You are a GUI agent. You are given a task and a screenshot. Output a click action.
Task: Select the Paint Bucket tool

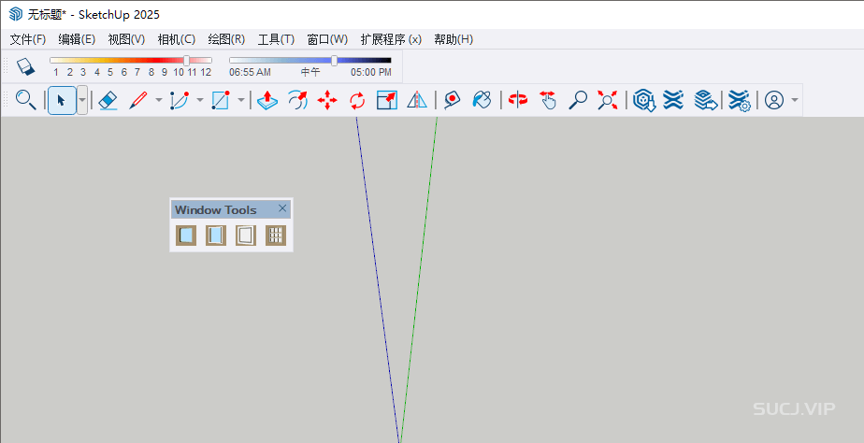[x=482, y=100]
